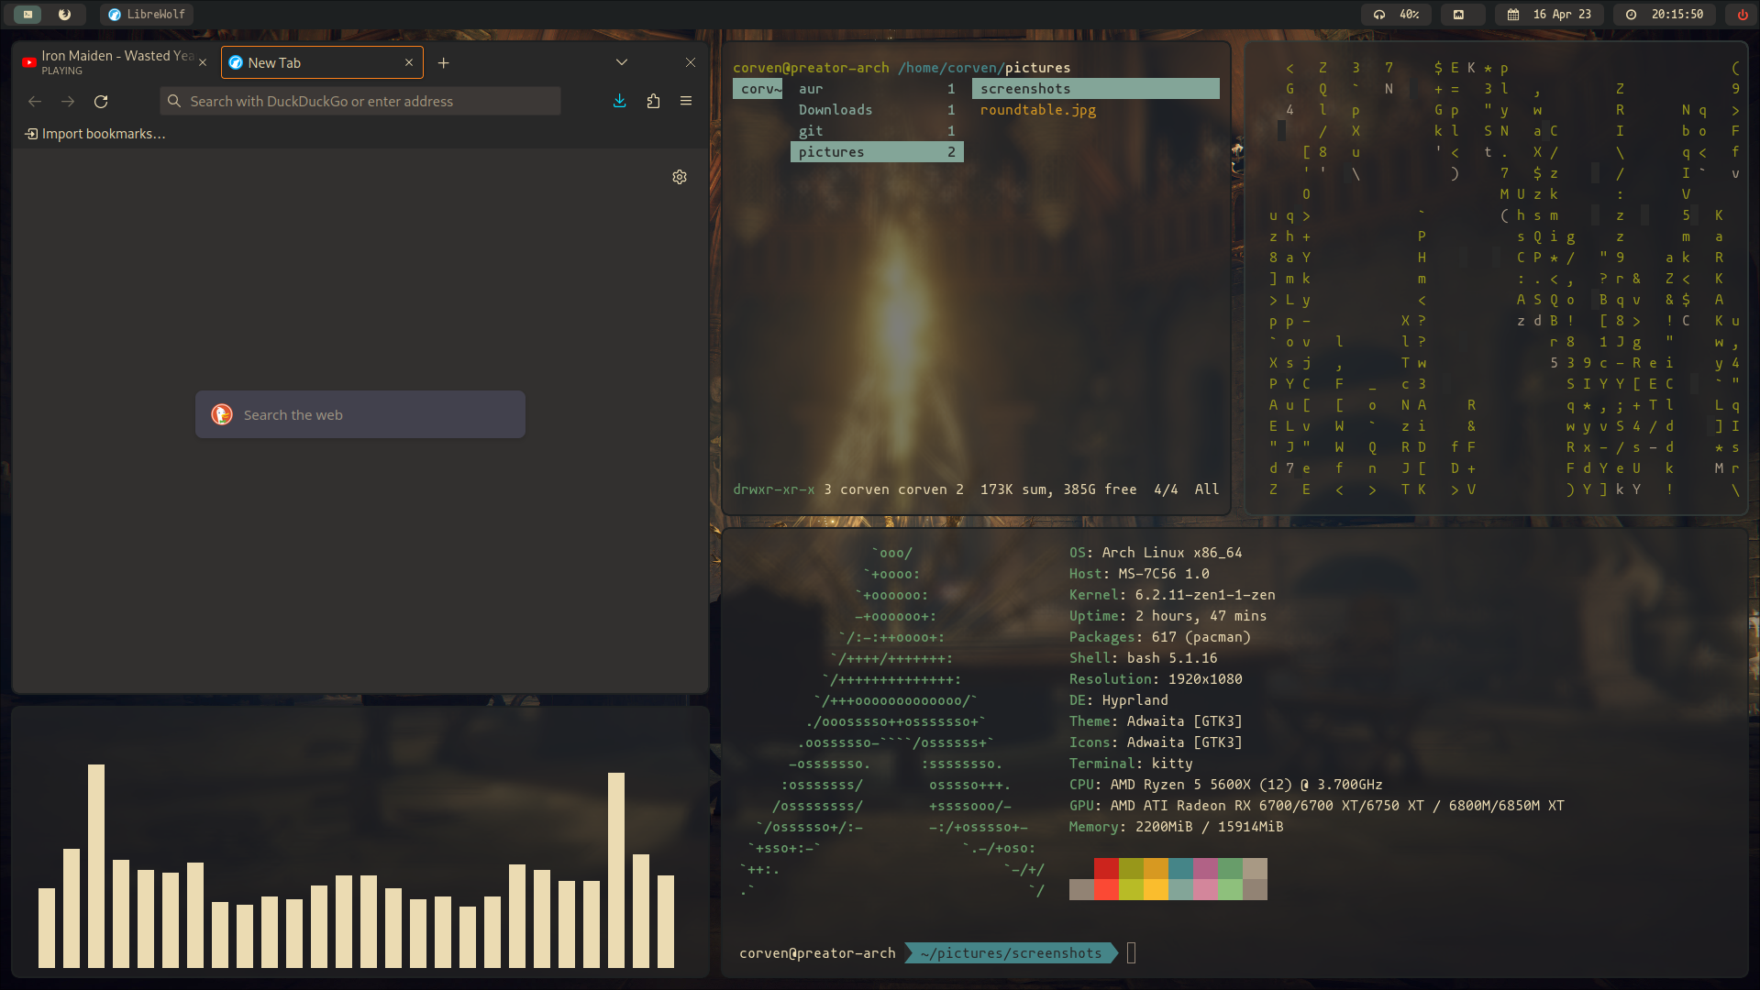The height and width of the screenshot is (990, 1760).
Task: Click the browser back arrow
Action: 35,101
